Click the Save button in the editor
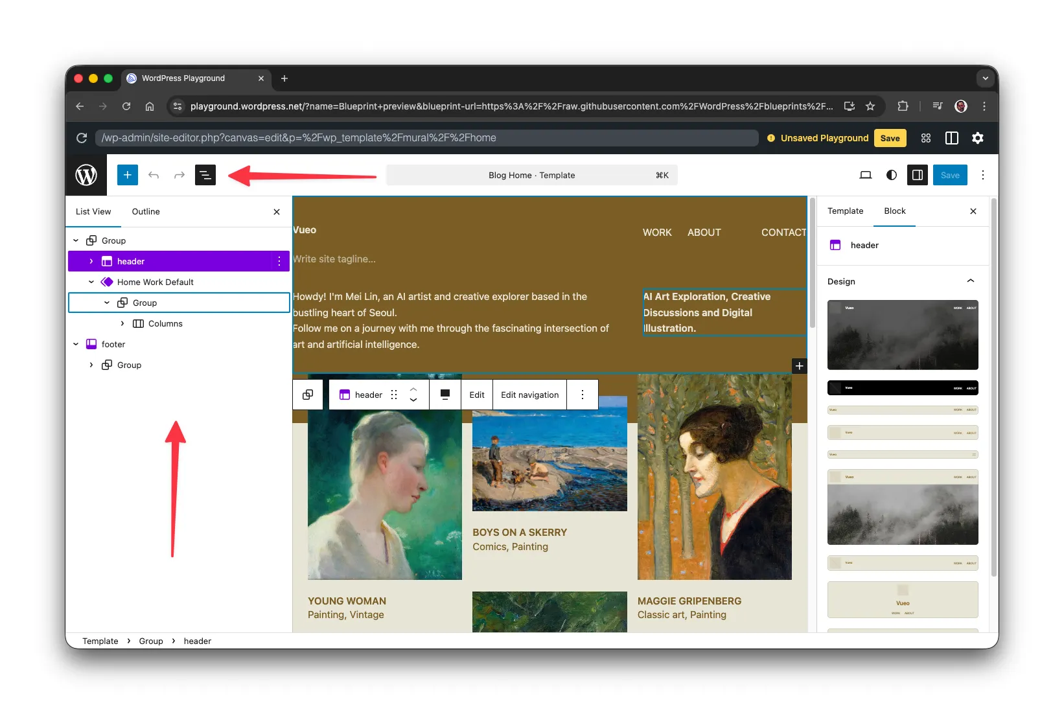This screenshot has height=714, width=1064. tap(949, 175)
